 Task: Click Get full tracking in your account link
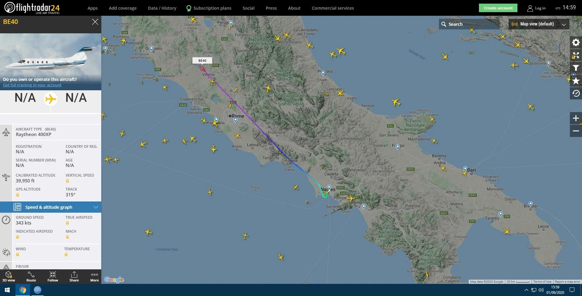[x=32, y=85]
